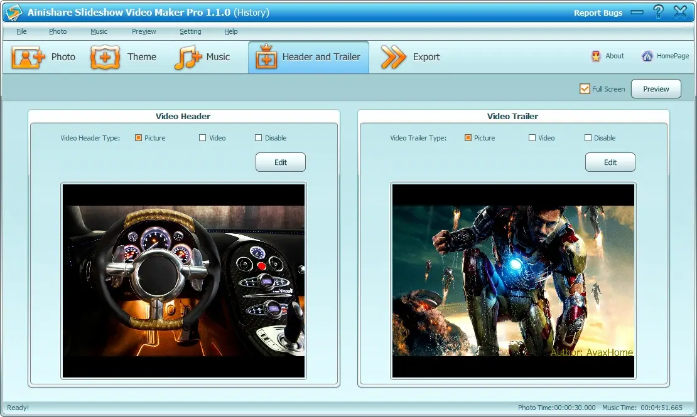
Task: Click the Video Trailer Type label
Action: pos(418,138)
